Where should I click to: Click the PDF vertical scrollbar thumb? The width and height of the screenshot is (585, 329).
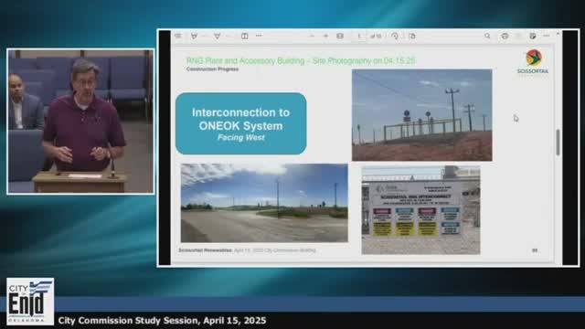tap(558, 143)
